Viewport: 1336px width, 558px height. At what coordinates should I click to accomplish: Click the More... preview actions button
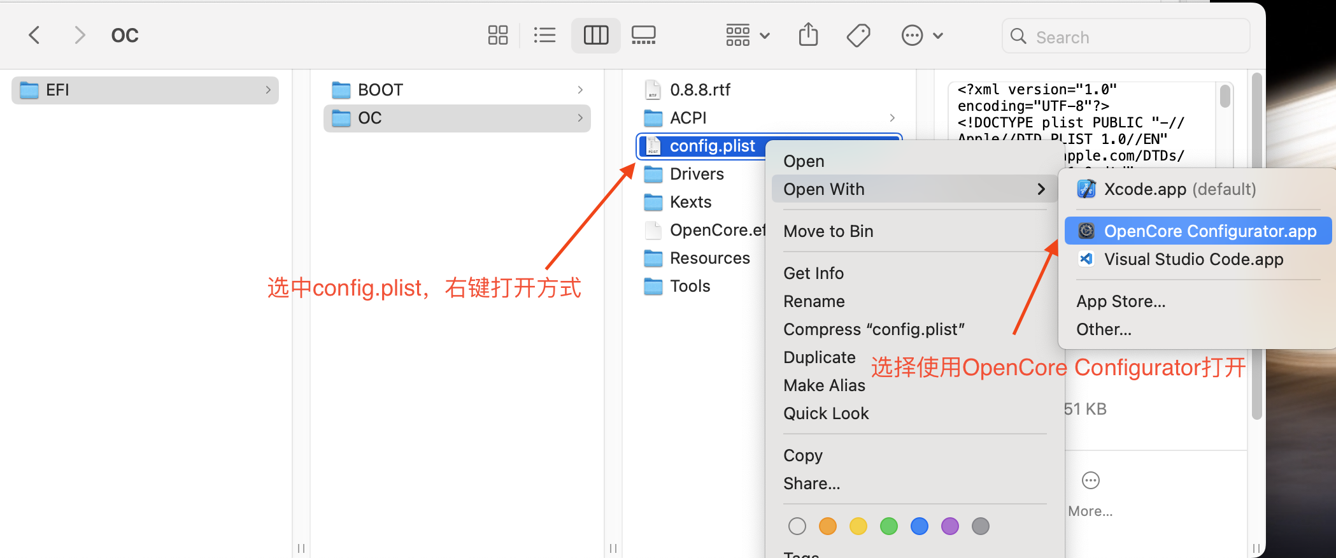pyautogui.click(x=1091, y=494)
